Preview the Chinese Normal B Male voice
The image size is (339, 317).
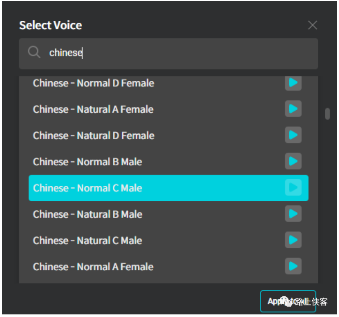293,162
